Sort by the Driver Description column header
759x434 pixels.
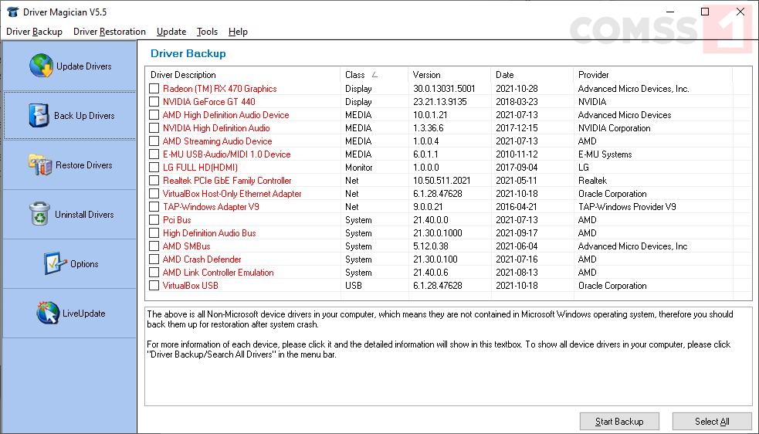point(242,75)
